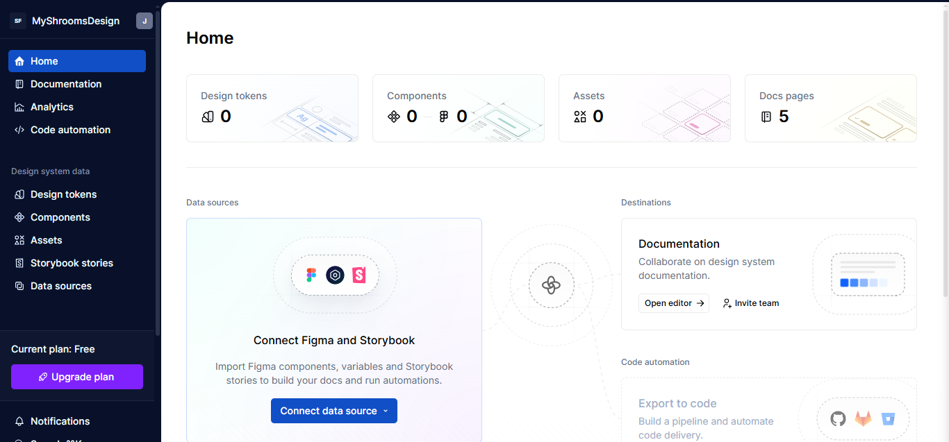Image resolution: width=949 pixels, height=442 pixels.
Task: Click Open editor in the Documentation card
Action: [x=673, y=303]
